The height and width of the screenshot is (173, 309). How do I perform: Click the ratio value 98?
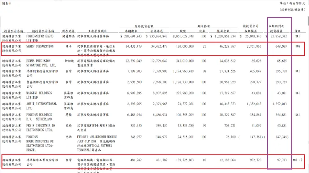click(x=204, y=71)
